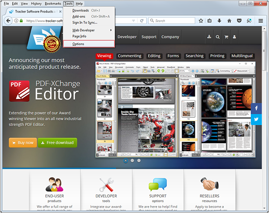
Task: Open the hamburger menu button
Action: click(x=260, y=21)
